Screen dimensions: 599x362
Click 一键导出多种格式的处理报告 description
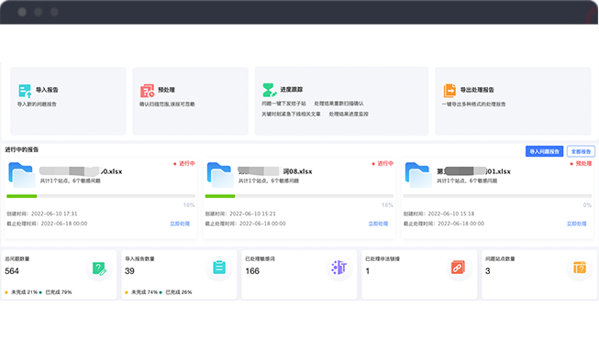[x=473, y=104]
